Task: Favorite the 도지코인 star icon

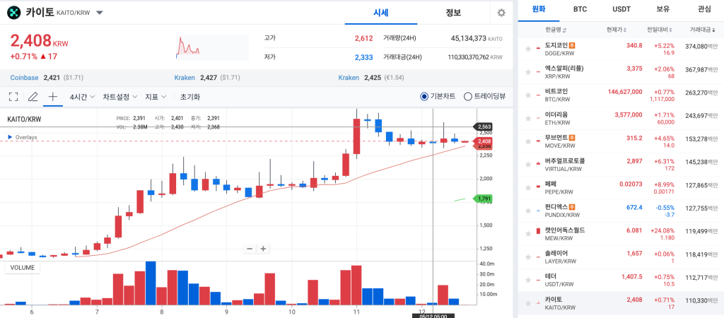Action: coord(529,49)
